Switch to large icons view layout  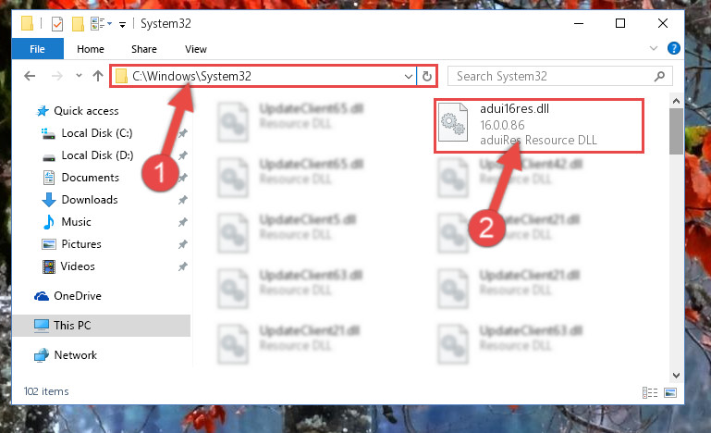point(670,392)
